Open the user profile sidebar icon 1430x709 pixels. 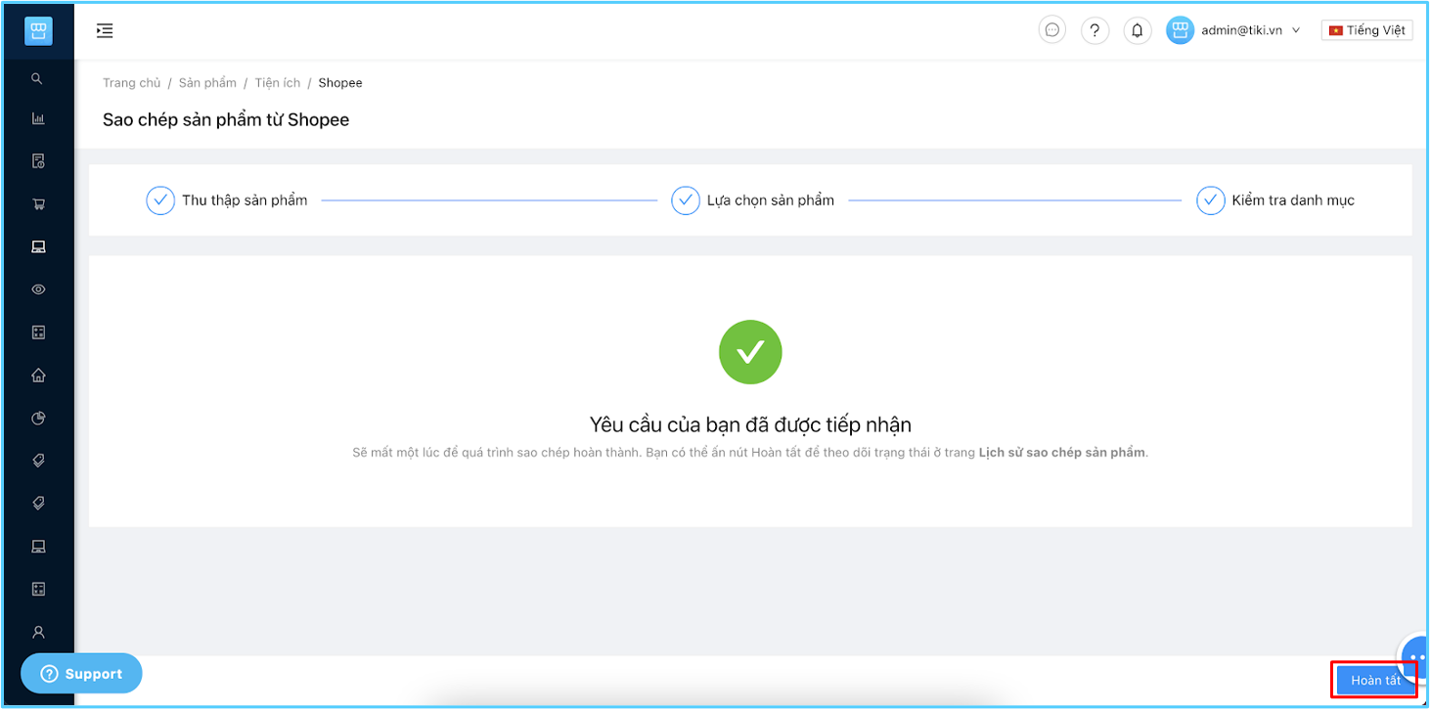pyautogui.click(x=38, y=632)
